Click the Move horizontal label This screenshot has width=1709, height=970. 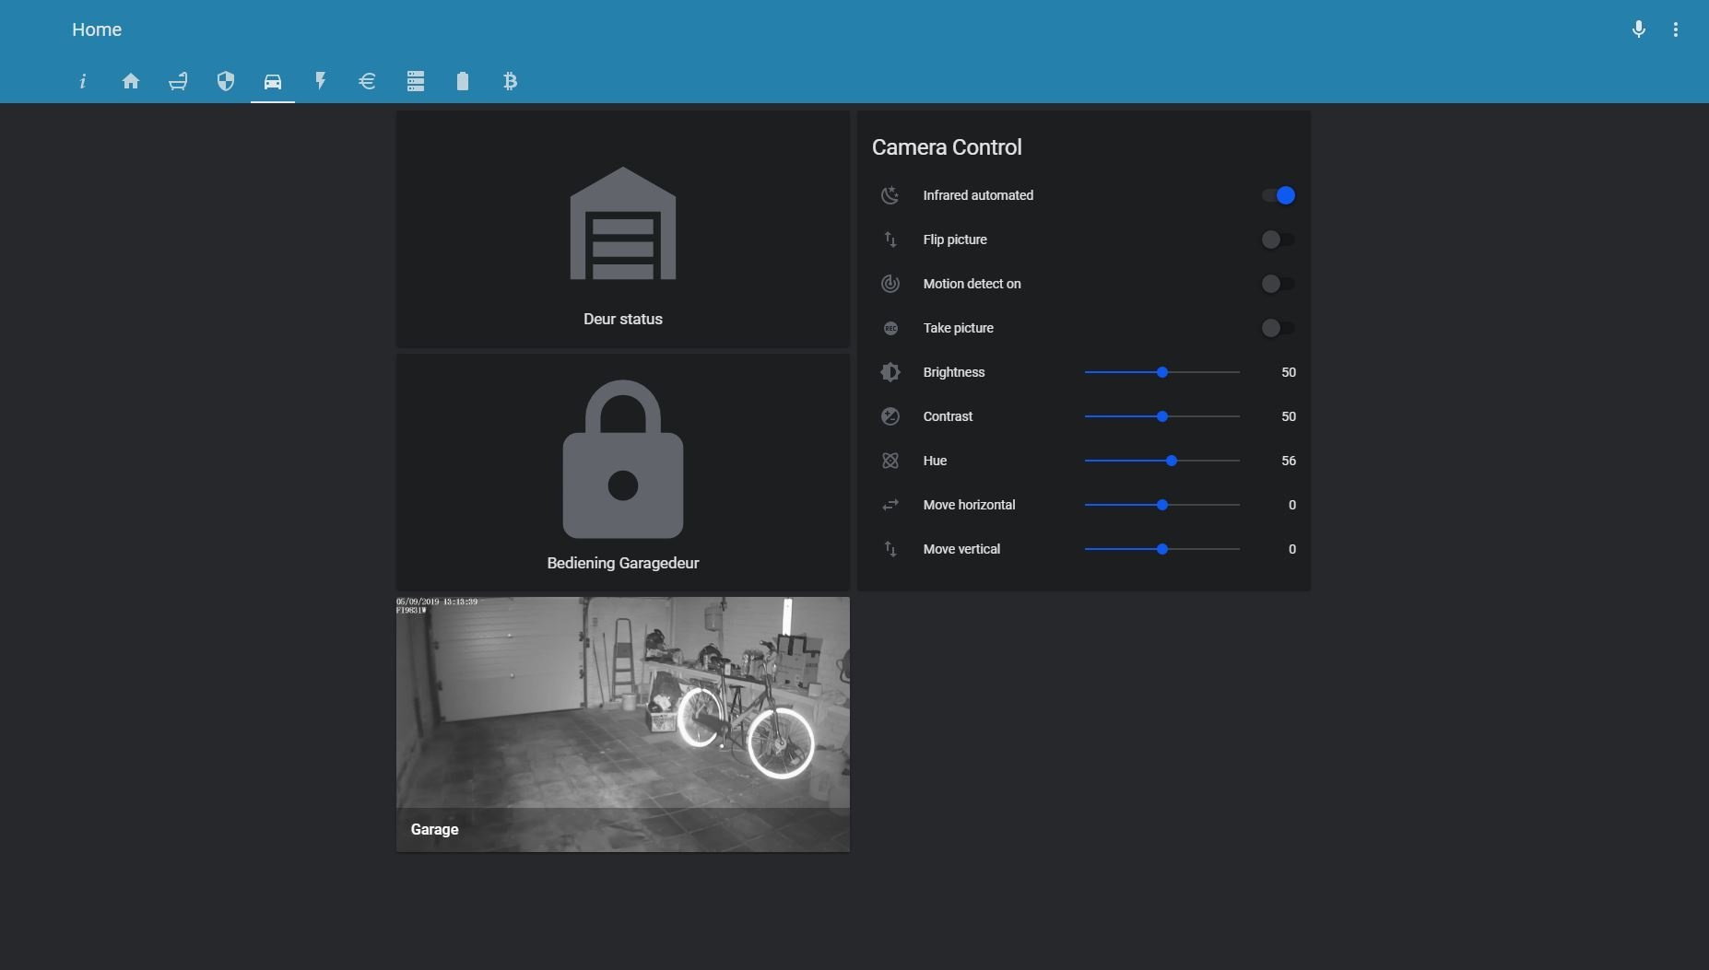(969, 505)
